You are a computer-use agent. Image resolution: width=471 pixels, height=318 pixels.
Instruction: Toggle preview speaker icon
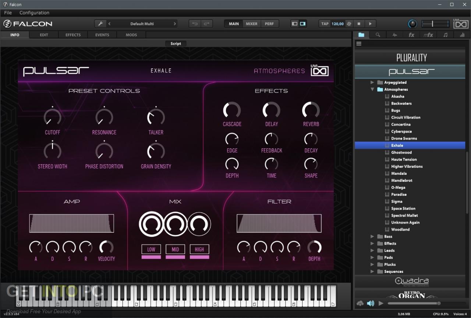[370, 303]
